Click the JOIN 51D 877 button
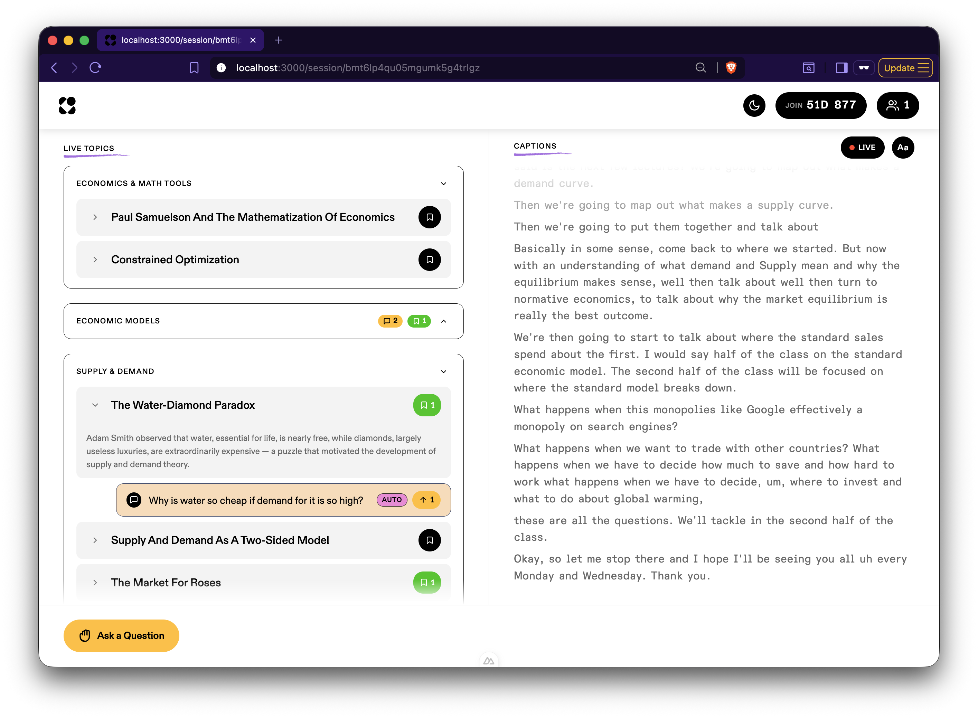Screen dimensions: 978x718 click(821, 105)
